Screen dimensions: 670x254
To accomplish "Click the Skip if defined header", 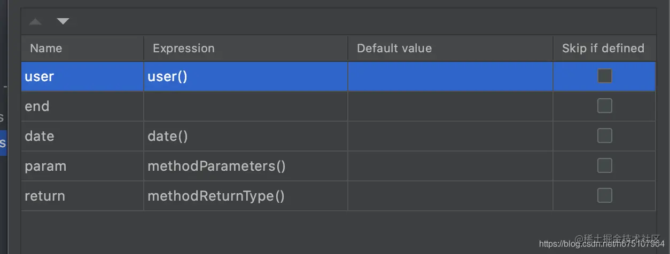I will 603,49.
